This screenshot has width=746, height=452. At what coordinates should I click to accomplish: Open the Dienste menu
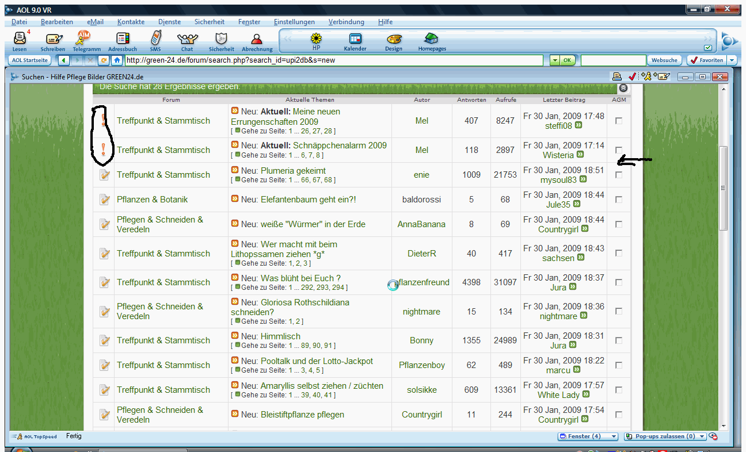click(x=169, y=22)
